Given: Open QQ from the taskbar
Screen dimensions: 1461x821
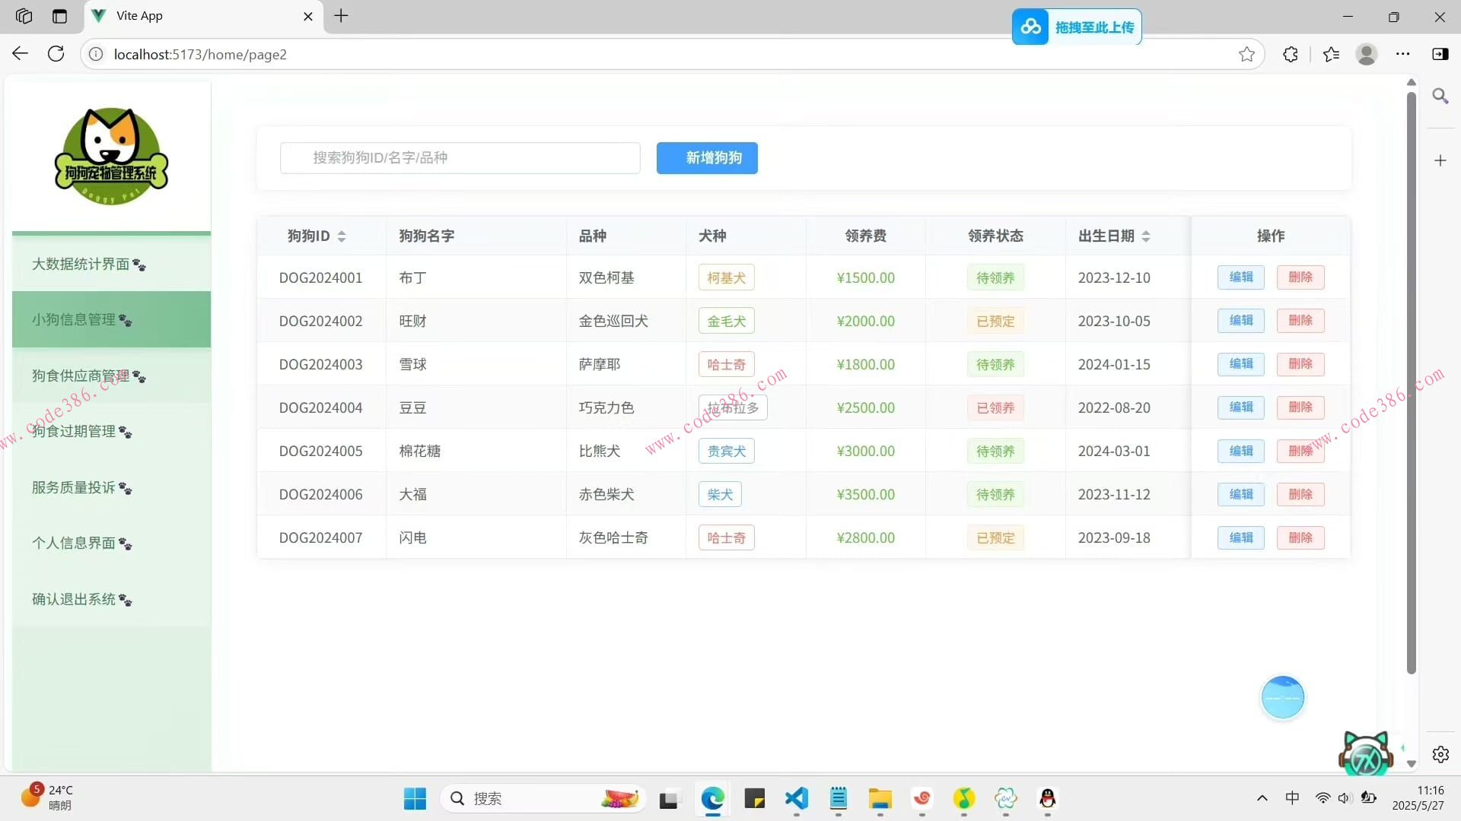Looking at the screenshot, I should pos(1046,799).
